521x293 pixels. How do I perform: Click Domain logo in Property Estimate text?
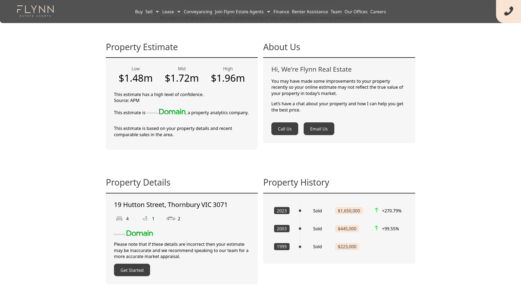pyautogui.click(x=166, y=112)
